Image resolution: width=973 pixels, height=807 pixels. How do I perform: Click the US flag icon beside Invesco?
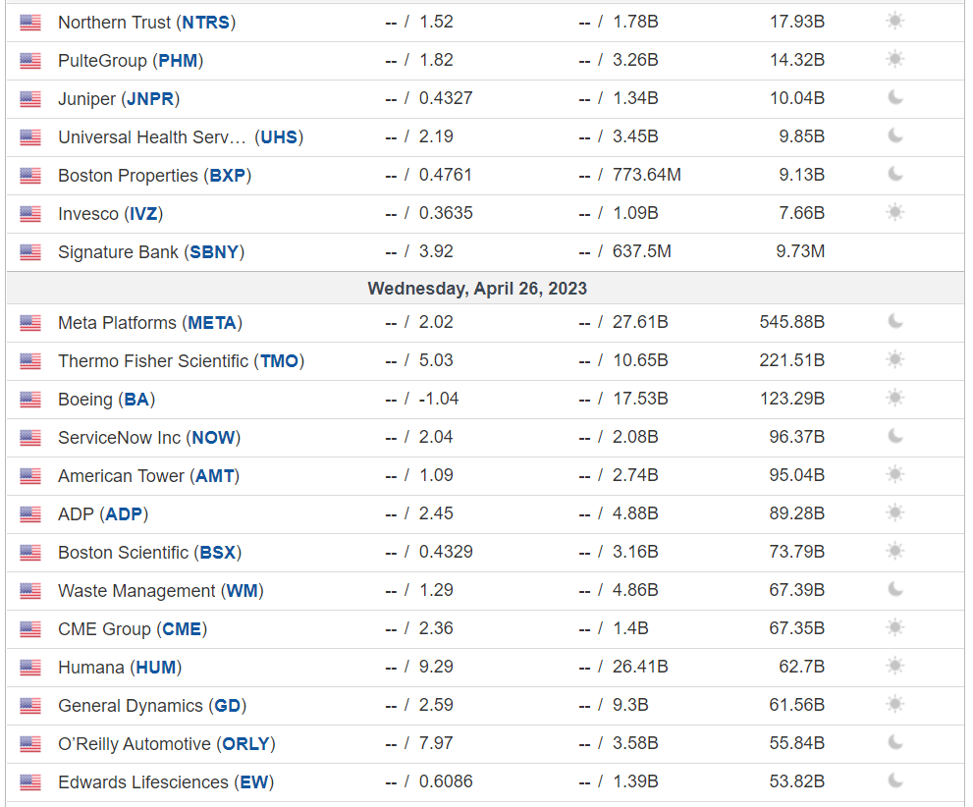click(x=29, y=214)
